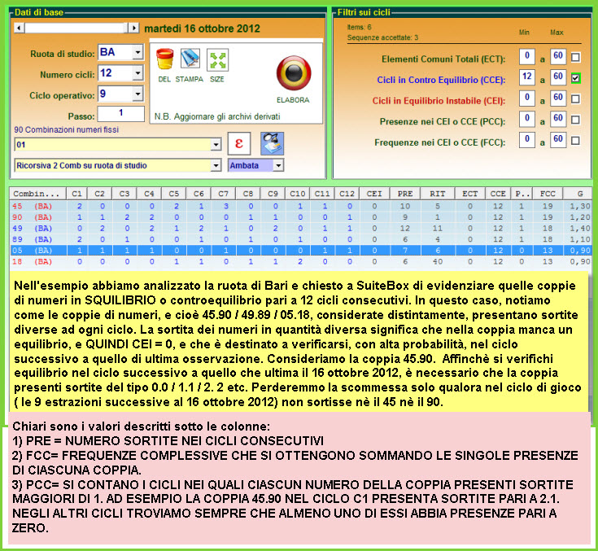Click the SIZE expand arrows icon
Viewport: 598px width, 551px height.
(217, 60)
